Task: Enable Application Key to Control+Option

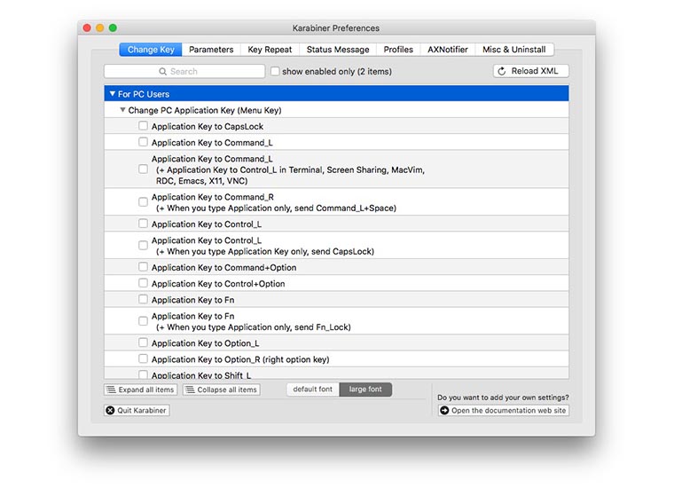Action: (x=143, y=283)
